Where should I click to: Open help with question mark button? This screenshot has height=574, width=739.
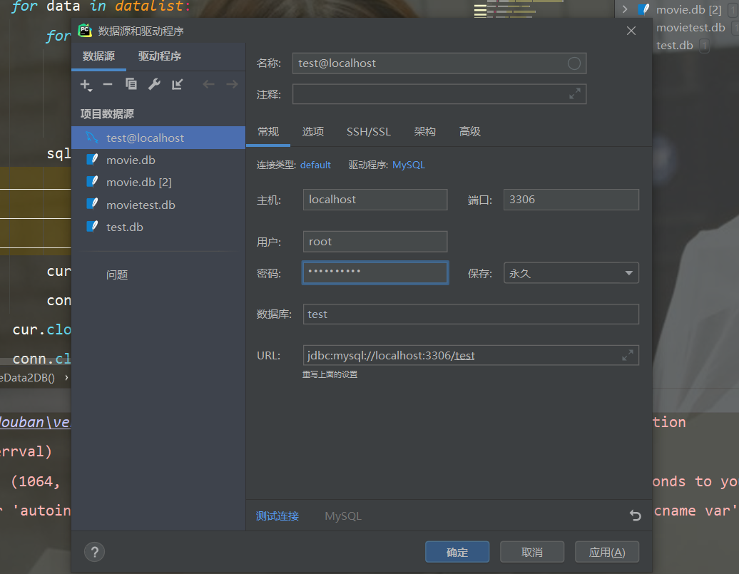(x=95, y=552)
